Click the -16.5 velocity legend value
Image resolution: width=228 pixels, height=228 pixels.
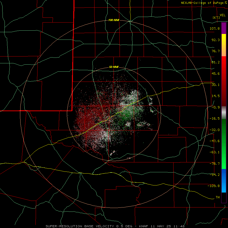click(215, 119)
